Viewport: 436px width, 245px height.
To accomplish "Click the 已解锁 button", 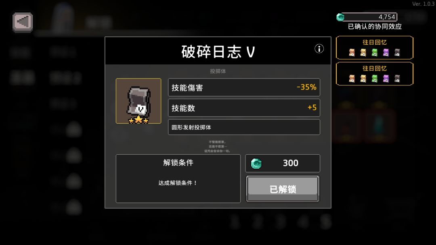I will tap(283, 189).
